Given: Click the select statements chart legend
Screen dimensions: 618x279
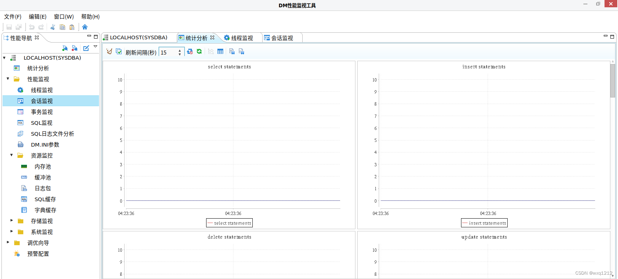Looking at the screenshot, I should tap(229, 223).
